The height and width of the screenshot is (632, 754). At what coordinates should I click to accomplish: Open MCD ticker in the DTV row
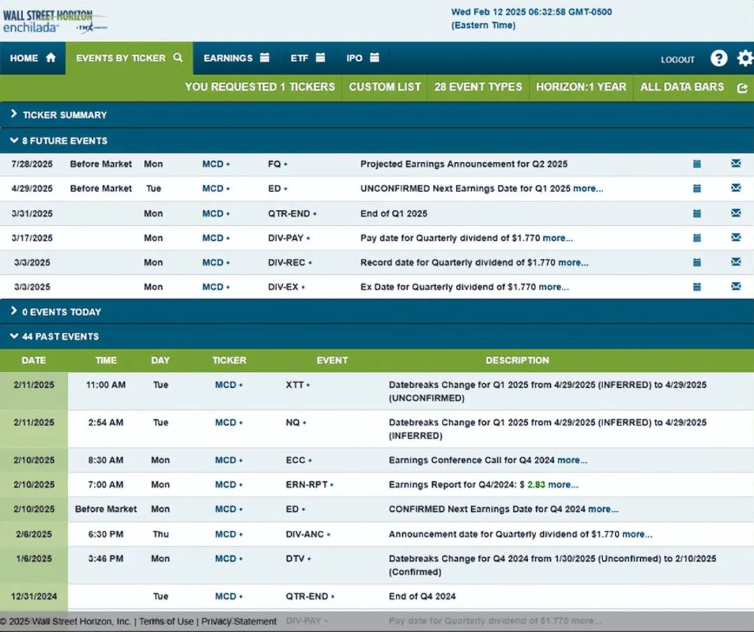226,559
